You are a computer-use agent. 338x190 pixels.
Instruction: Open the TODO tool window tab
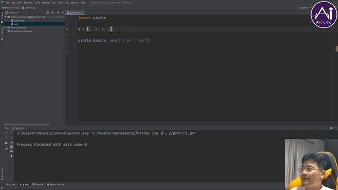pos(11,184)
